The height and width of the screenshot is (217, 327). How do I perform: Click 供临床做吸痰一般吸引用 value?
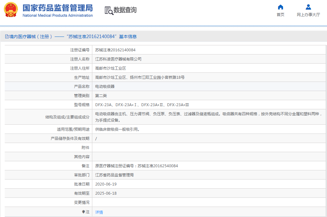coord(118,129)
